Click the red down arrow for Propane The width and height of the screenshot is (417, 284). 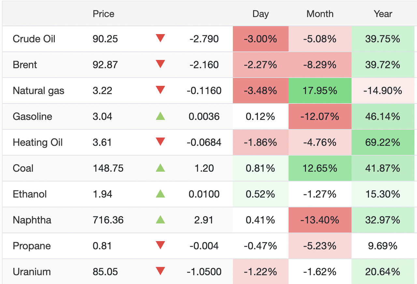point(160,245)
